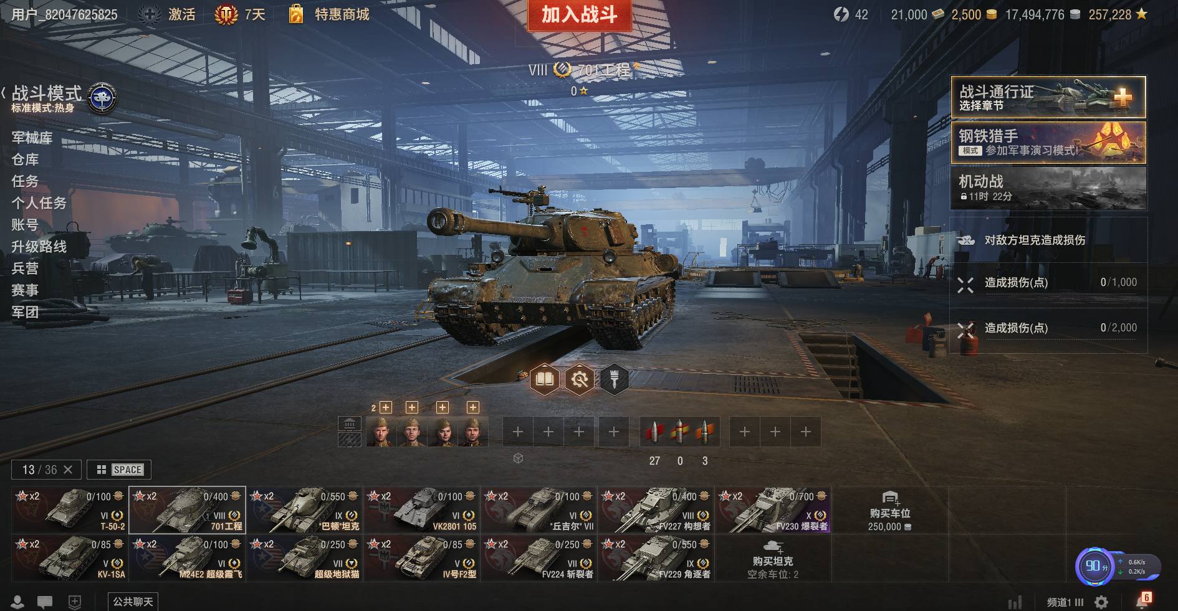Viewport: 1178px width, 611px height.
Task: Clear the 13/36 tank filter with X
Action: [68, 470]
